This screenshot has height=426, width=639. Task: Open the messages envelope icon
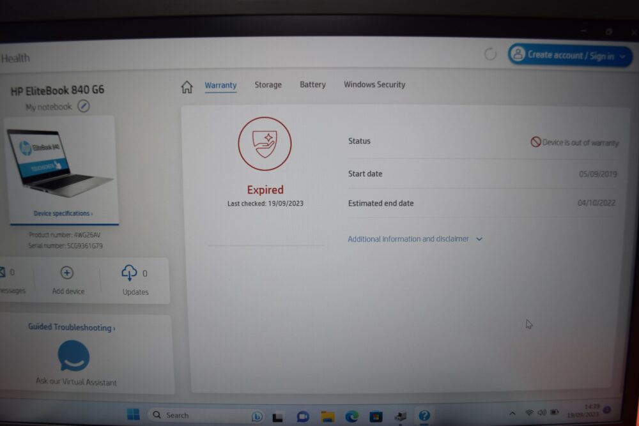tap(2, 271)
